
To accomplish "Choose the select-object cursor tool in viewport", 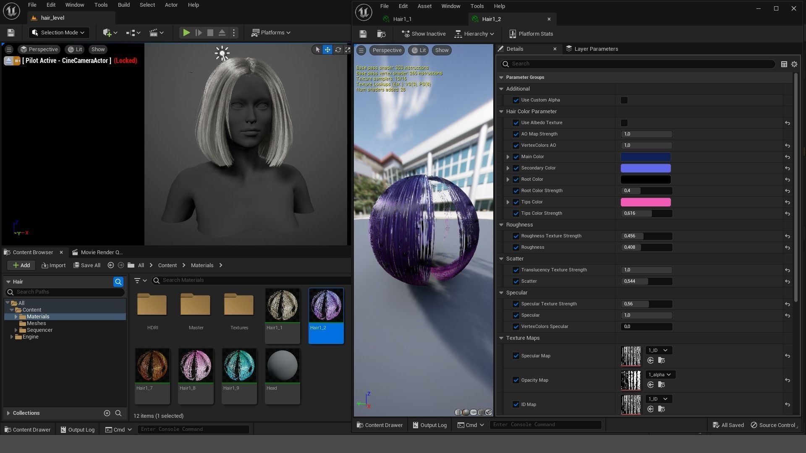I will coord(317,49).
